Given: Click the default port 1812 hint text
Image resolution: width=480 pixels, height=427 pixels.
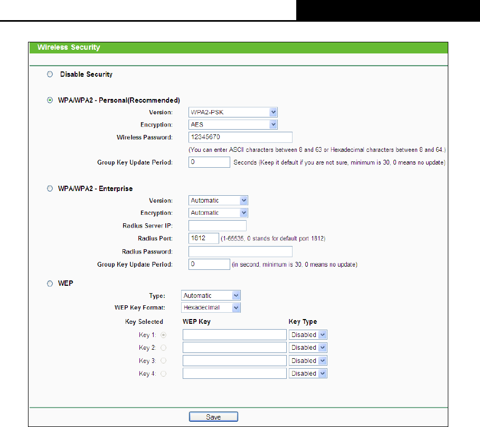Looking at the screenshot, I should pos(273,239).
